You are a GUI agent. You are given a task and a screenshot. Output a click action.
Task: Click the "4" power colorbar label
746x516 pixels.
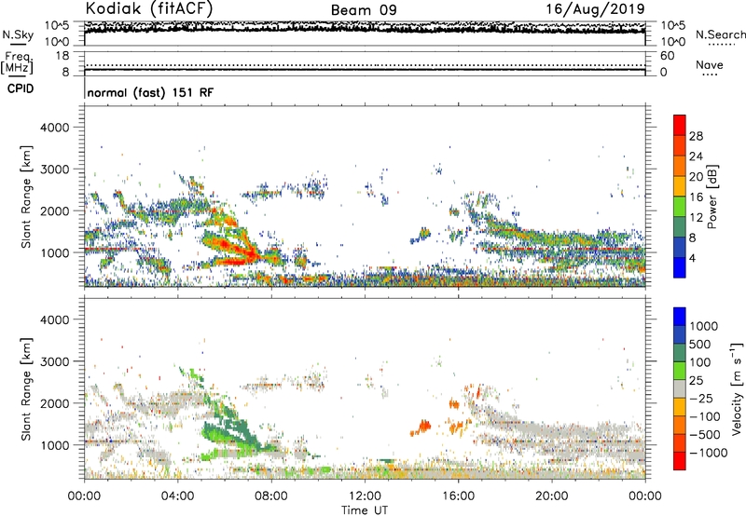tap(692, 258)
